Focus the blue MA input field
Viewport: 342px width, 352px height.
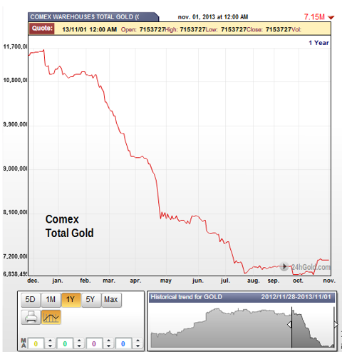point(123,343)
